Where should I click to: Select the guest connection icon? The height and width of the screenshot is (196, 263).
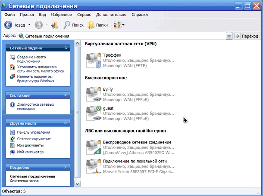(x=94, y=113)
